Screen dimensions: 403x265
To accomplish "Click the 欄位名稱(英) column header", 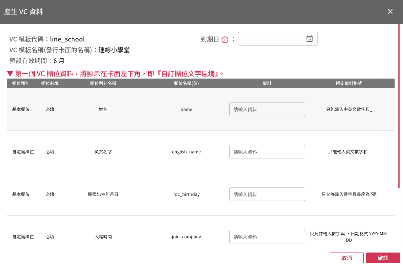I will pos(186,83).
